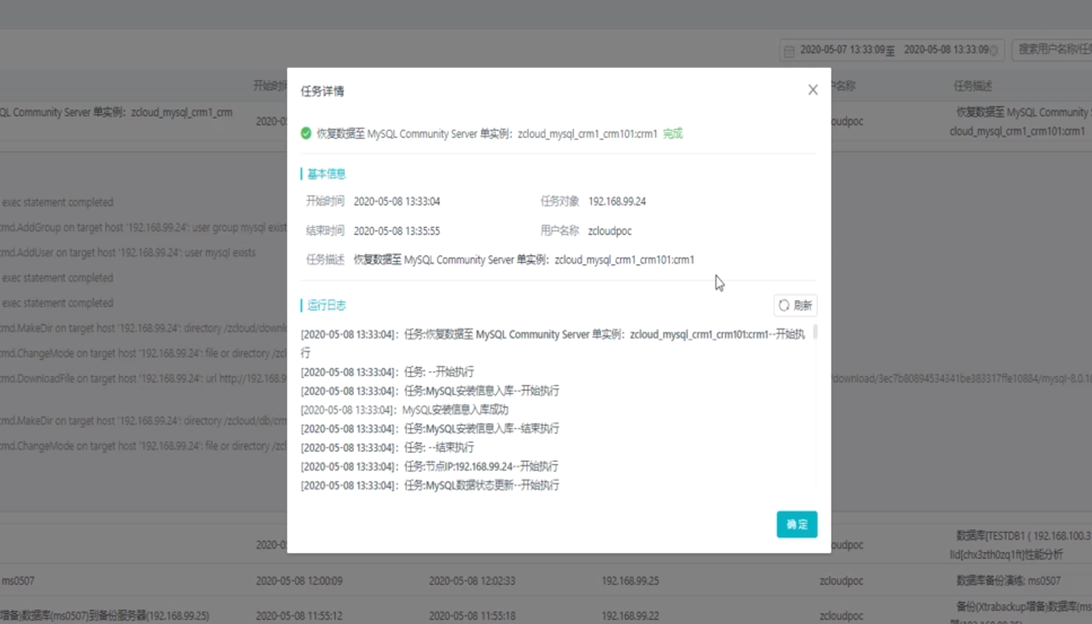Click background cell 2020-05-08 12:00:09
This screenshot has height=624, width=1092.
[x=299, y=581]
